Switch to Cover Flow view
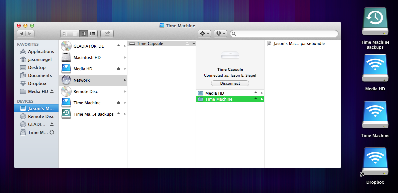 coord(93,33)
